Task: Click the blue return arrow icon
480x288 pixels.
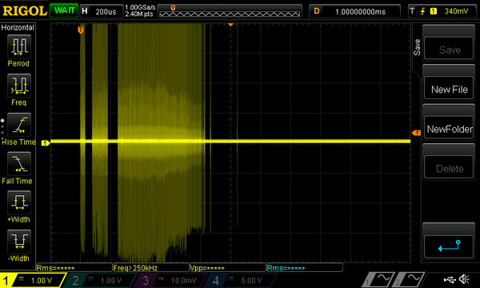Action: pyautogui.click(x=449, y=246)
